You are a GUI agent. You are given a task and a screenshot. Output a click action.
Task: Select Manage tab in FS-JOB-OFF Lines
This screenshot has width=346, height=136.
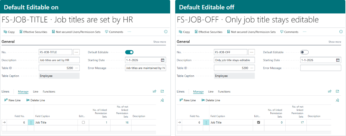point(198,92)
